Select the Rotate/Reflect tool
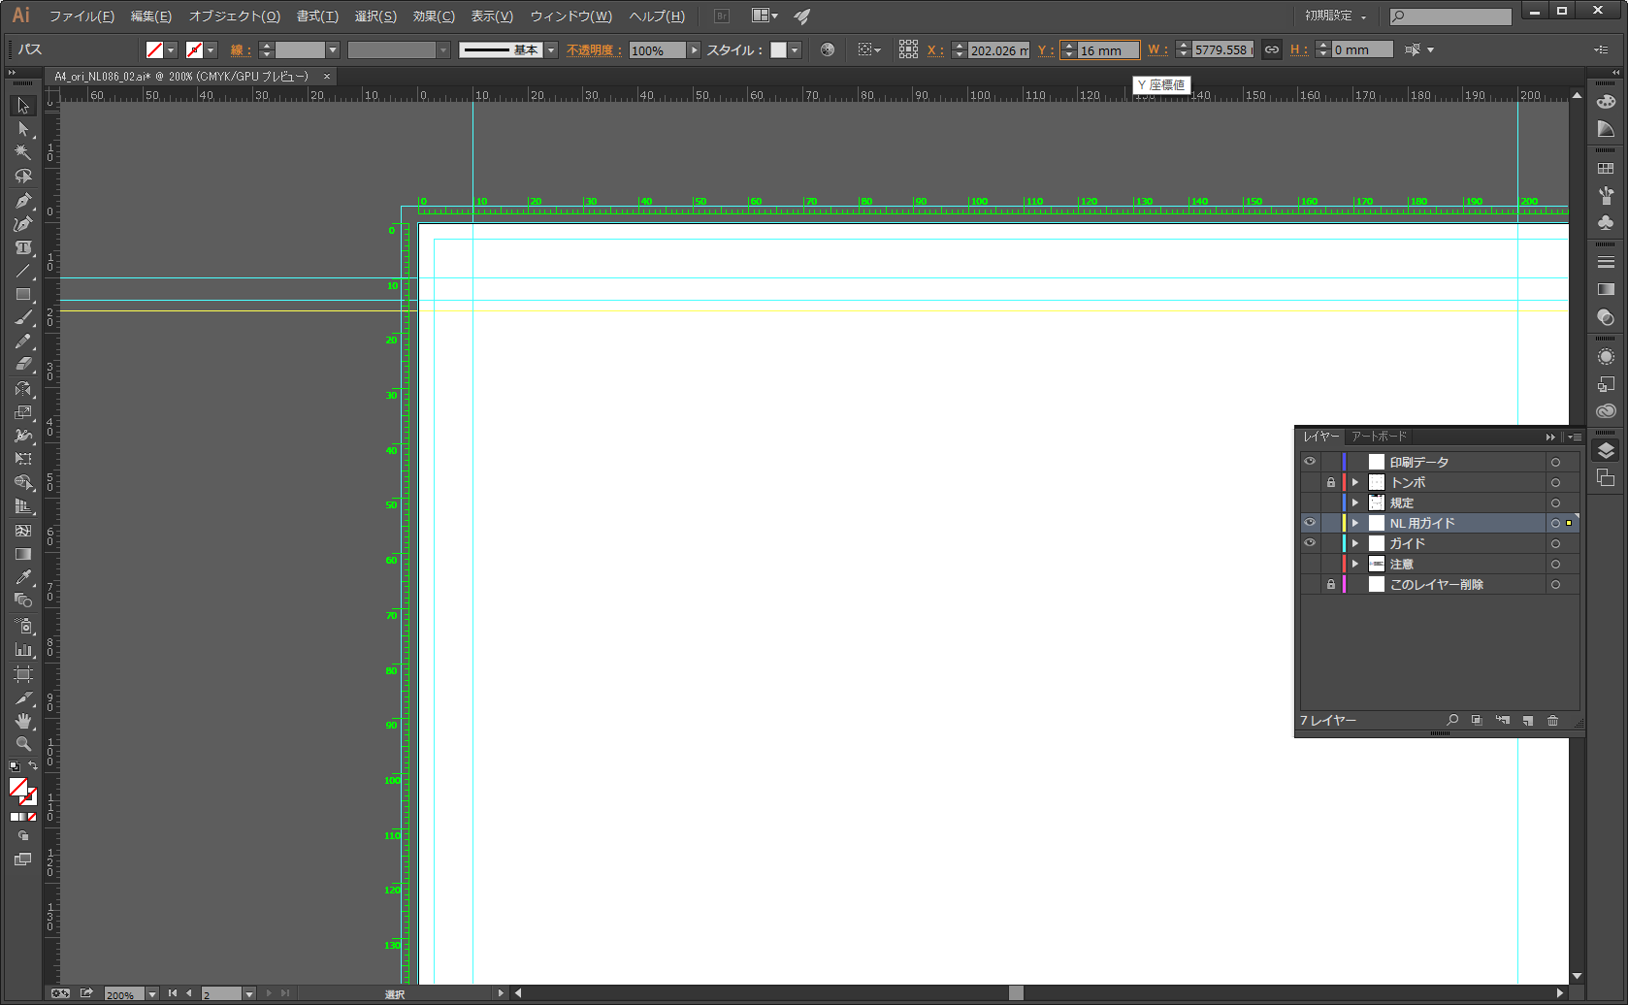The height and width of the screenshot is (1005, 1628). (x=23, y=389)
